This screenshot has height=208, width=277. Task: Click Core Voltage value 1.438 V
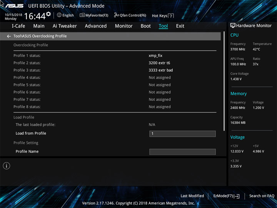point(236,79)
